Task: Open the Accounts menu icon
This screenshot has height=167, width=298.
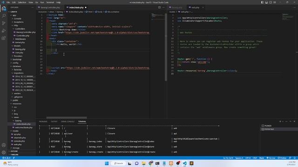Action: (4, 145)
